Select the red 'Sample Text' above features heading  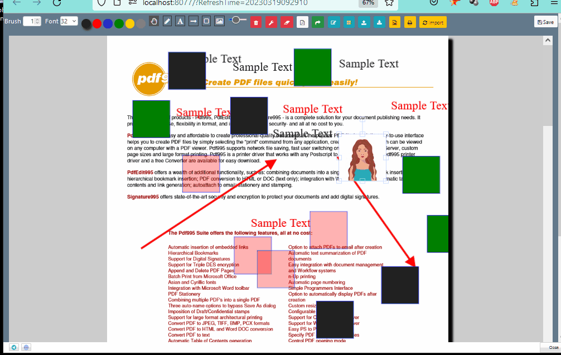tap(280, 223)
